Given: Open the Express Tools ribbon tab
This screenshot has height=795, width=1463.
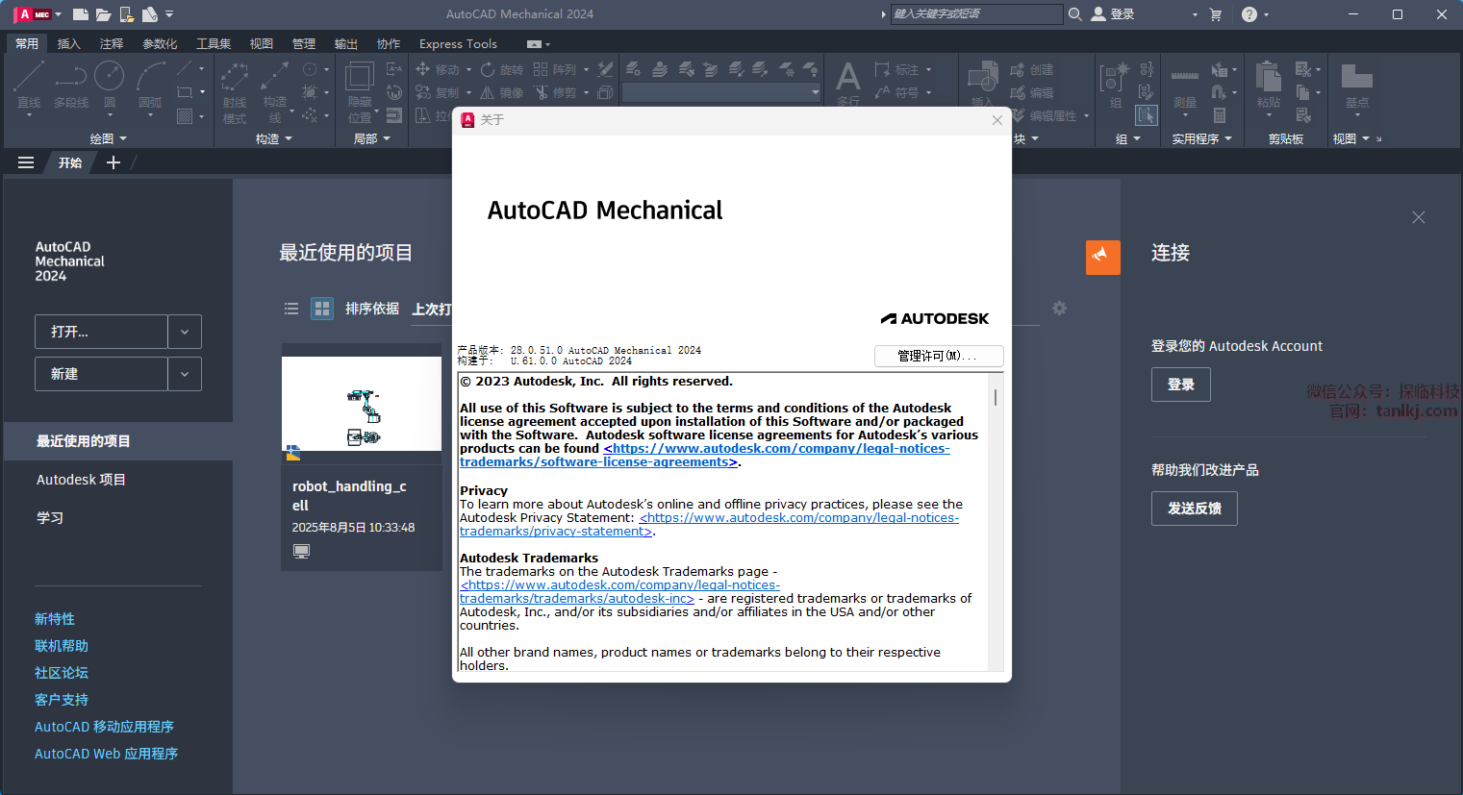Looking at the screenshot, I should (458, 44).
